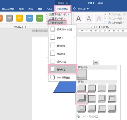Open ぼかし(E) soft edges submenu
The image size is (127, 120).
(x=63, y=61)
